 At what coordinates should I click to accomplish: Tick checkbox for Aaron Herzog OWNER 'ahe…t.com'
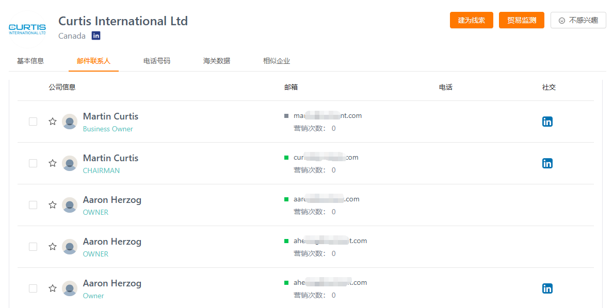click(33, 247)
